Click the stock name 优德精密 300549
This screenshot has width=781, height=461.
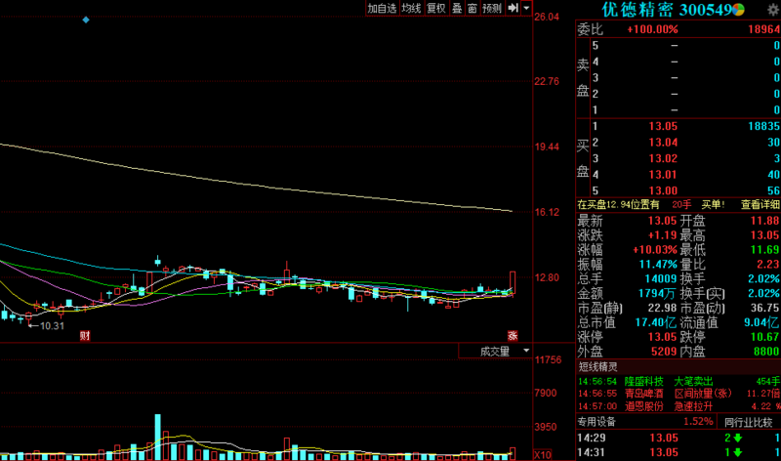666,10
